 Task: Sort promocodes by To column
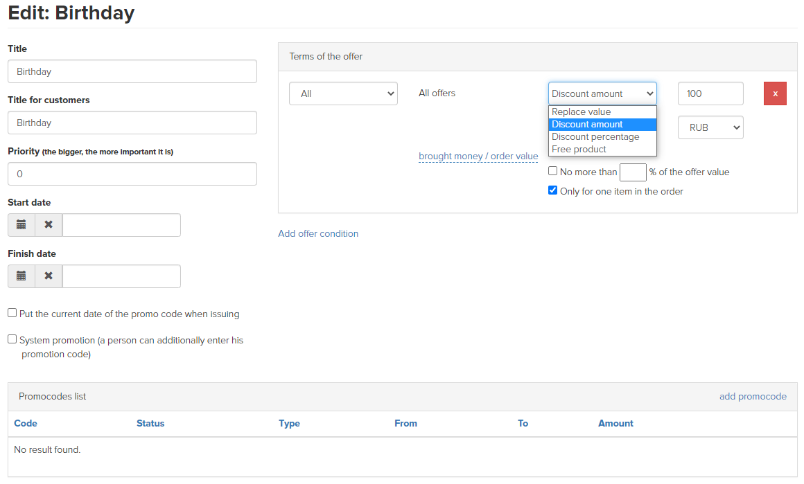[x=523, y=424]
